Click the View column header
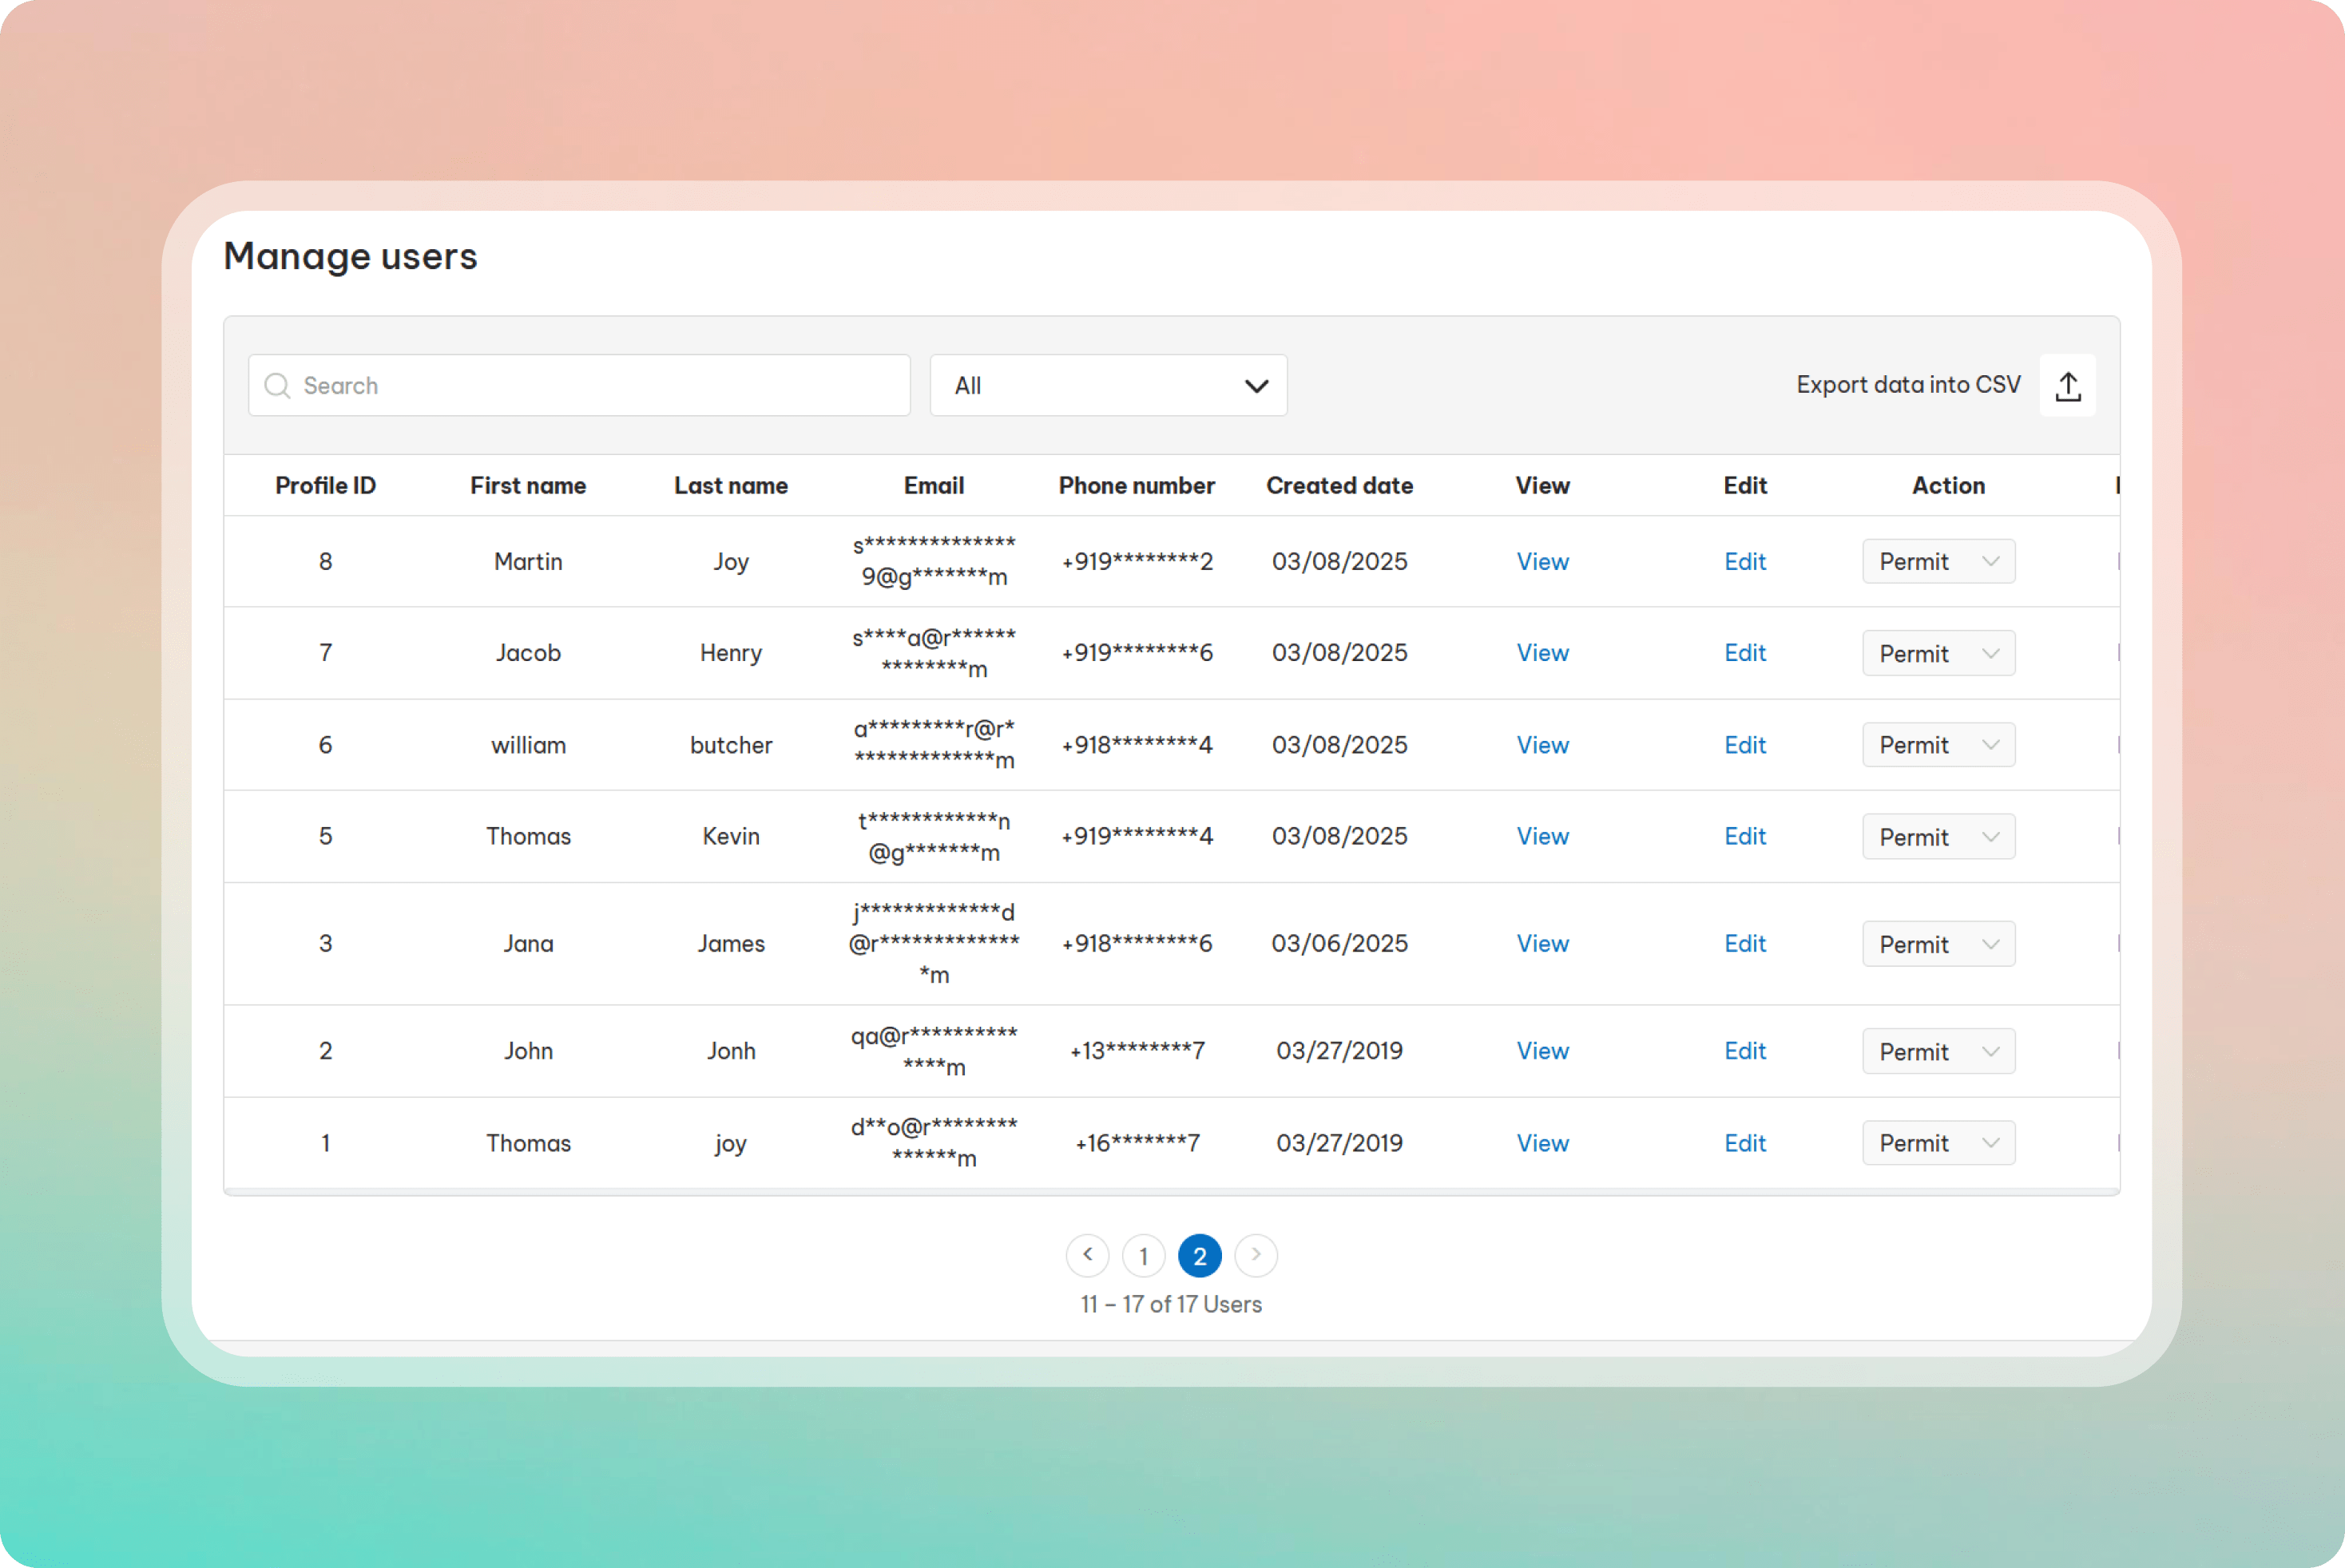The width and height of the screenshot is (2345, 1568). [x=1542, y=485]
